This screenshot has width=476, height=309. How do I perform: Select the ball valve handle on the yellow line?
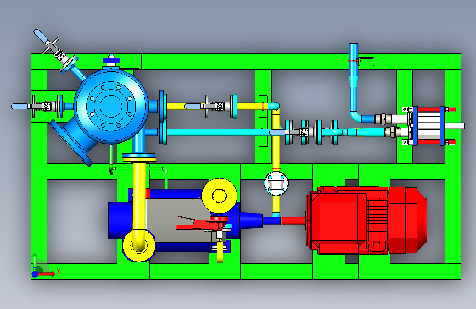(194, 106)
